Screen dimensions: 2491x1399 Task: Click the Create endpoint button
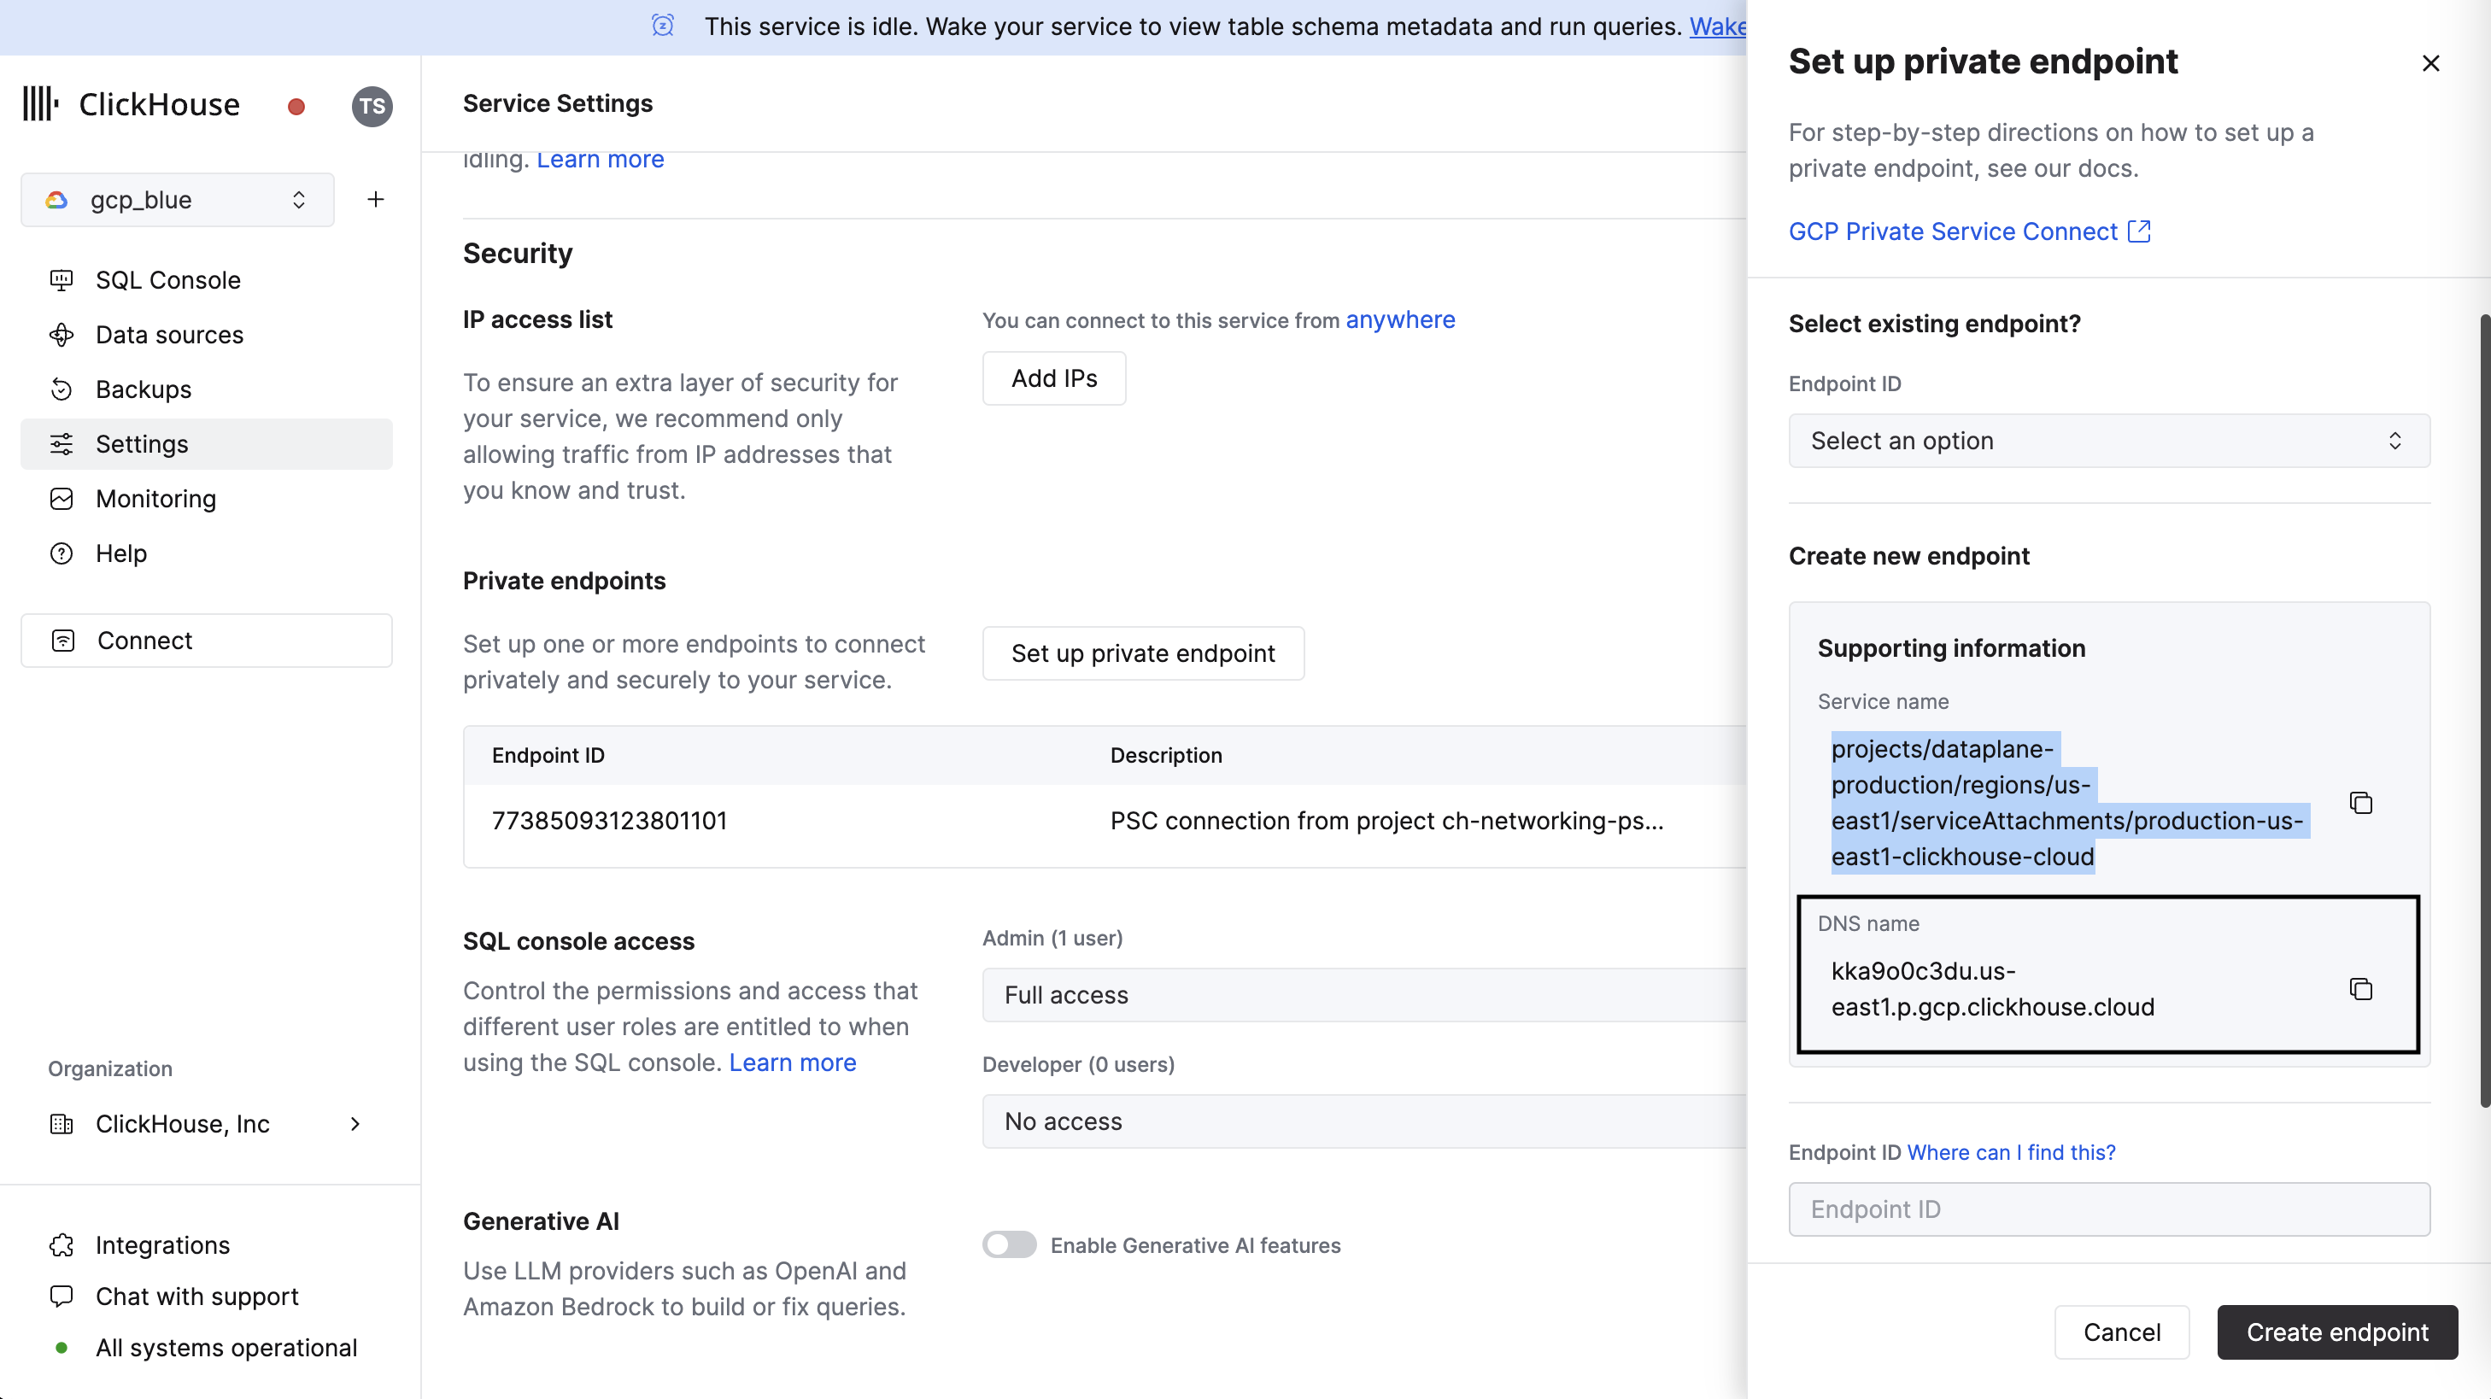pos(2336,1332)
